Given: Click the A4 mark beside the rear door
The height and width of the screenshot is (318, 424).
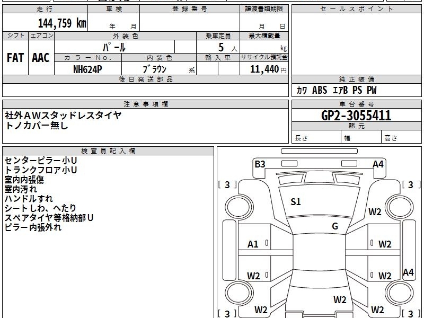Looking at the screenshot, I should click(x=408, y=272).
